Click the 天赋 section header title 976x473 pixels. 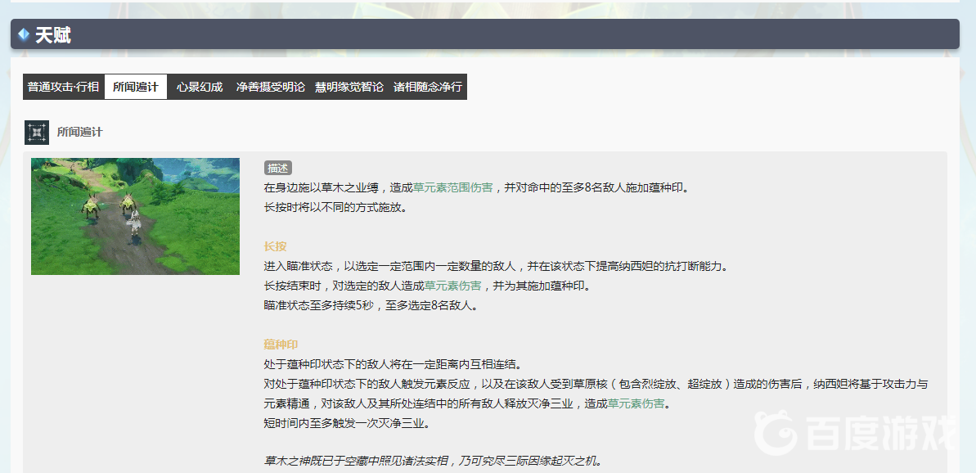tap(53, 35)
